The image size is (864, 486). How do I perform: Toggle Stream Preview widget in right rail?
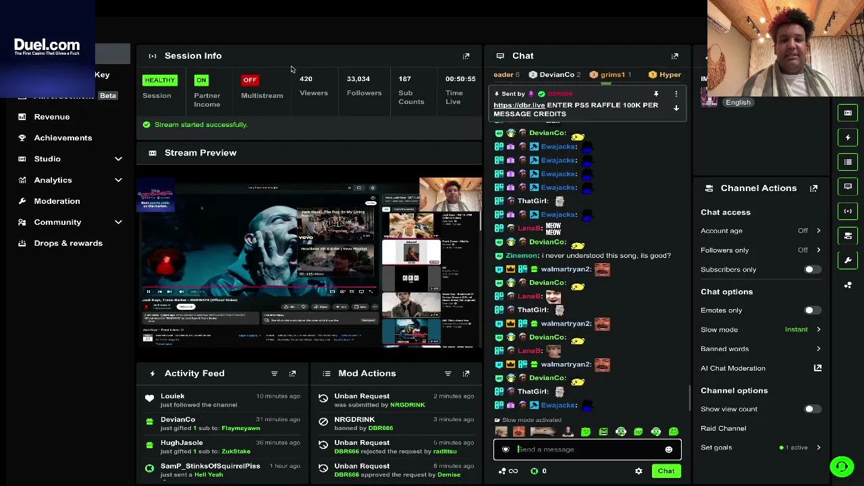tap(848, 113)
